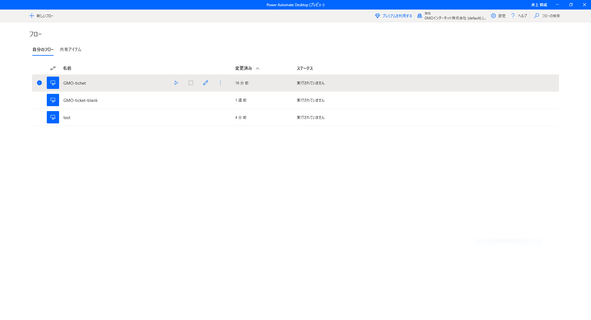Viewport: 591px width, 320px height.
Task: Edit GMO-tichet with pencil icon
Action: tap(206, 83)
